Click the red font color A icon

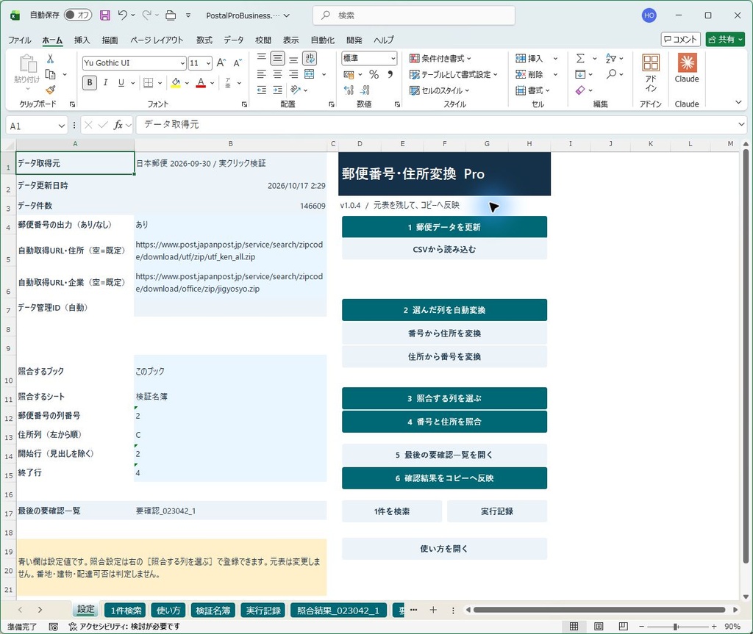coord(201,82)
